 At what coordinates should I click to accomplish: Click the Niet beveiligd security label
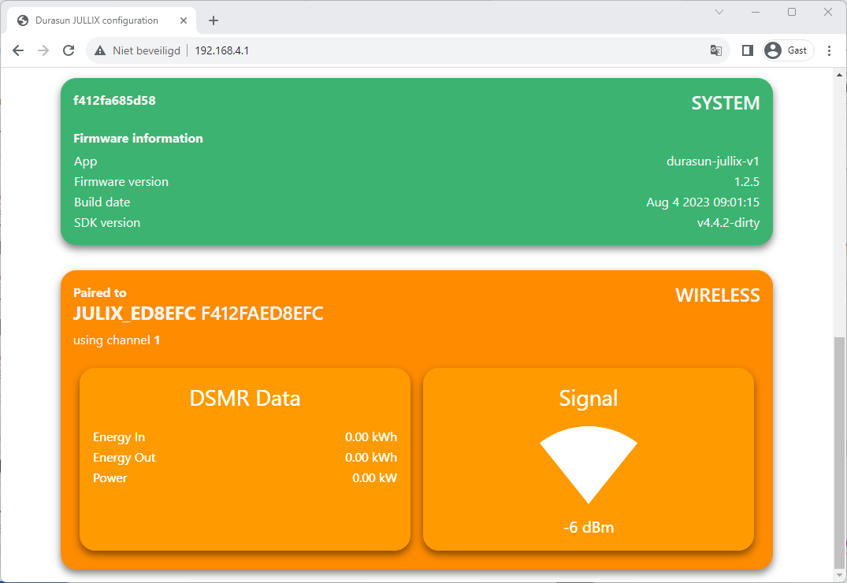tap(147, 50)
